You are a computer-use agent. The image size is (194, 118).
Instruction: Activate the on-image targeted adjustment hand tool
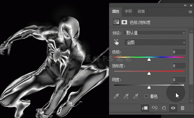(116, 42)
